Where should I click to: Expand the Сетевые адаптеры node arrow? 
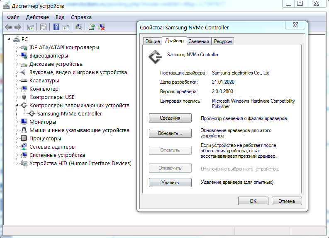pyautogui.click(x=17, y=147)
